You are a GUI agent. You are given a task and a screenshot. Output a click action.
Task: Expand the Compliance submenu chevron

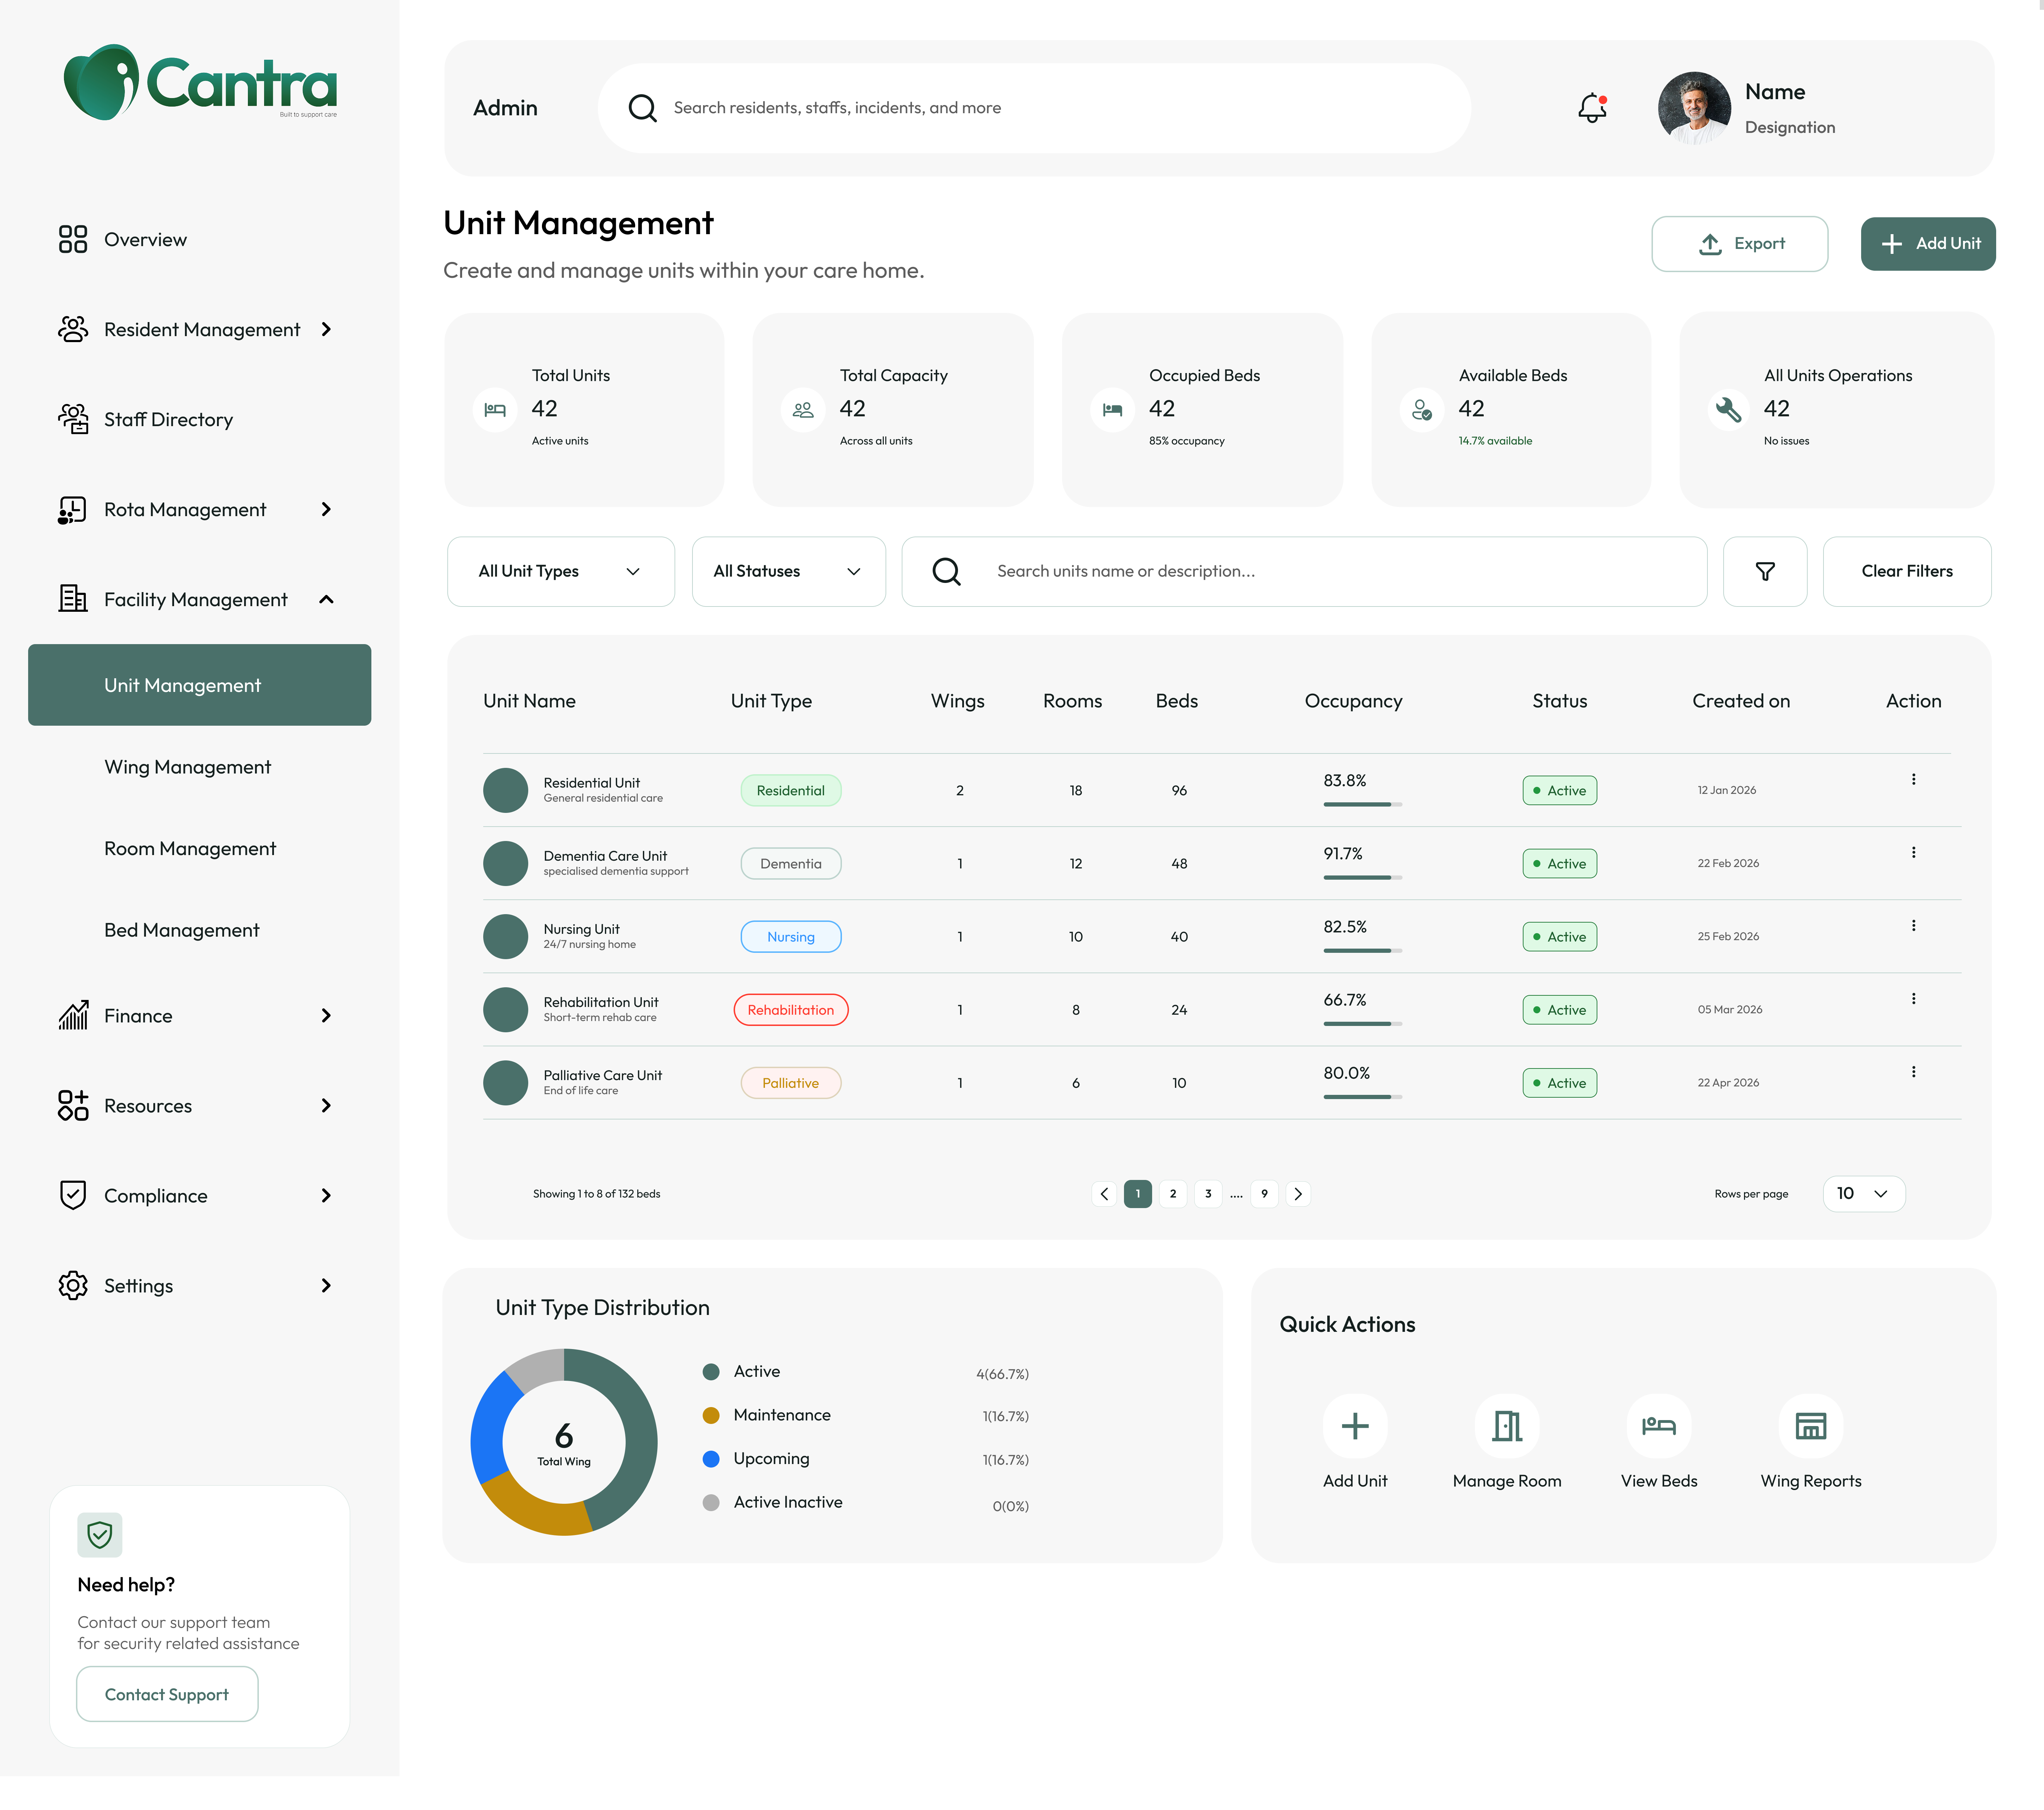pos(326,1195)
